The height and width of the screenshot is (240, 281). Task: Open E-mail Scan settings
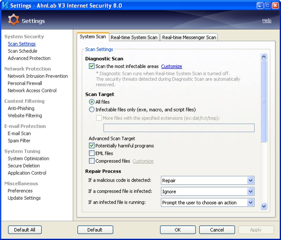pyautogui.click(x=19, y=133)
